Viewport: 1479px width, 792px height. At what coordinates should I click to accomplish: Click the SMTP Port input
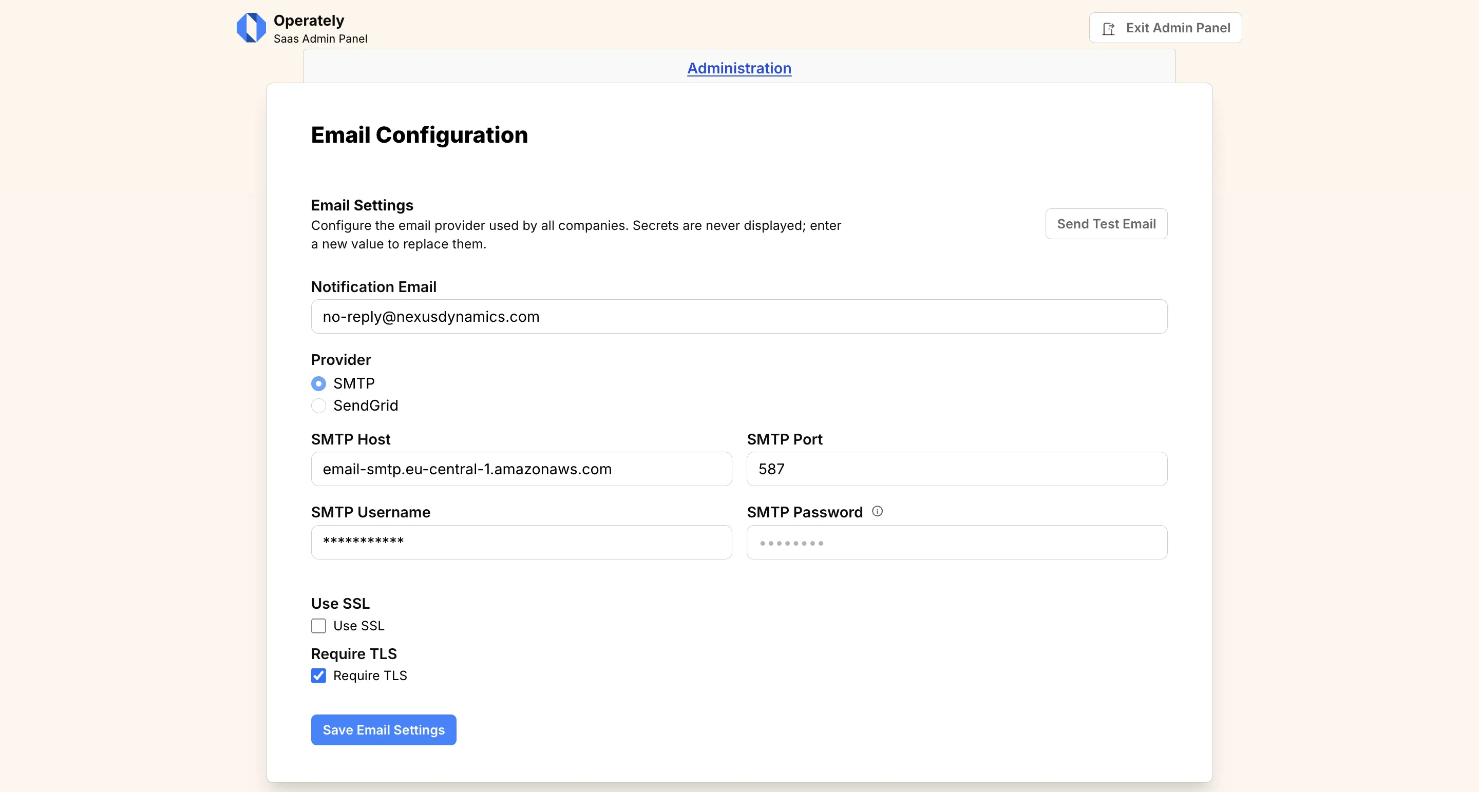(957, 469)
